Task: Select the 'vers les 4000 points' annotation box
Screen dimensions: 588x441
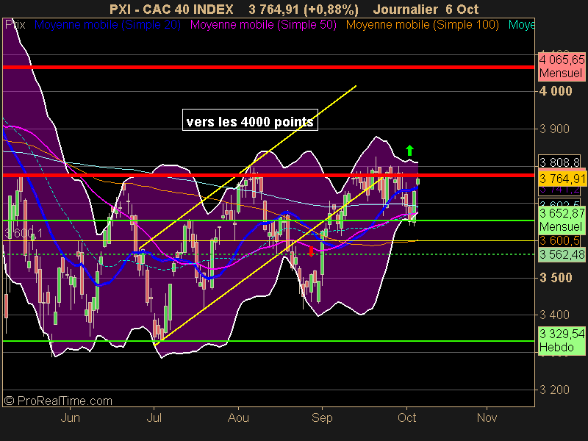Action: click(250, 120)
